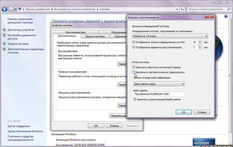Open Быстродействие Параметры button
This screenshot has width=233, height=147.
(122, 64)
